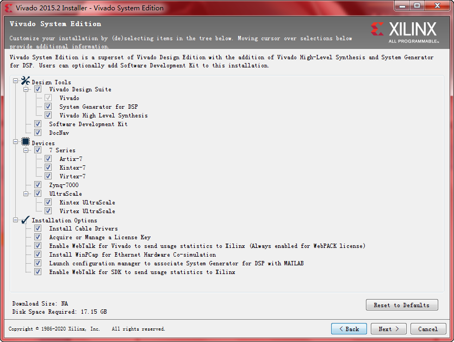Click the Installation Options checkmark icon
The height and width of the screenshot is (342, 454).
tap(26, 220)
